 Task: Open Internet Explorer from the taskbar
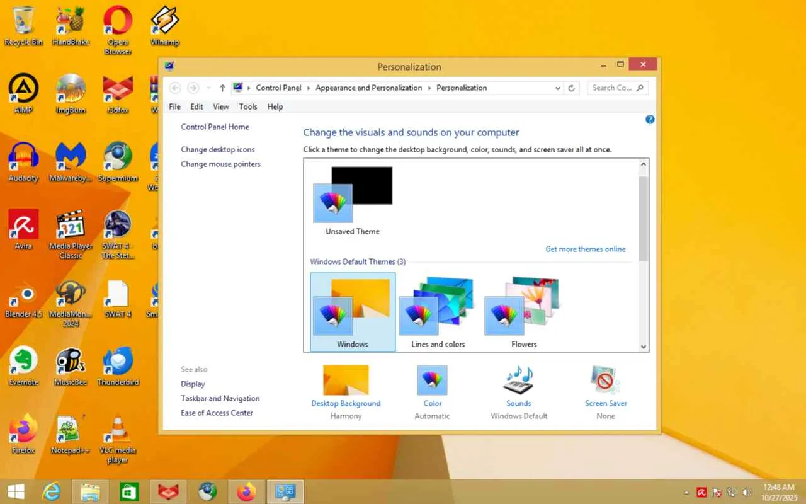(52, 491)
